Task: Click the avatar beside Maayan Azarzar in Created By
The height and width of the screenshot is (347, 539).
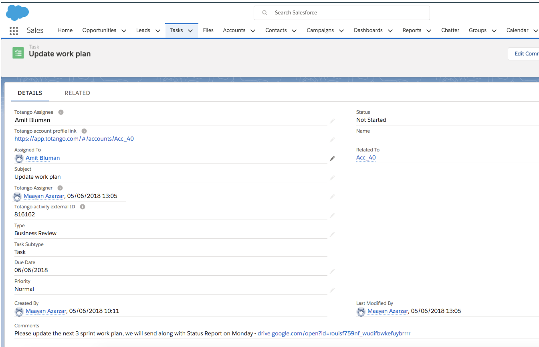Action: (x=19, y=311)
